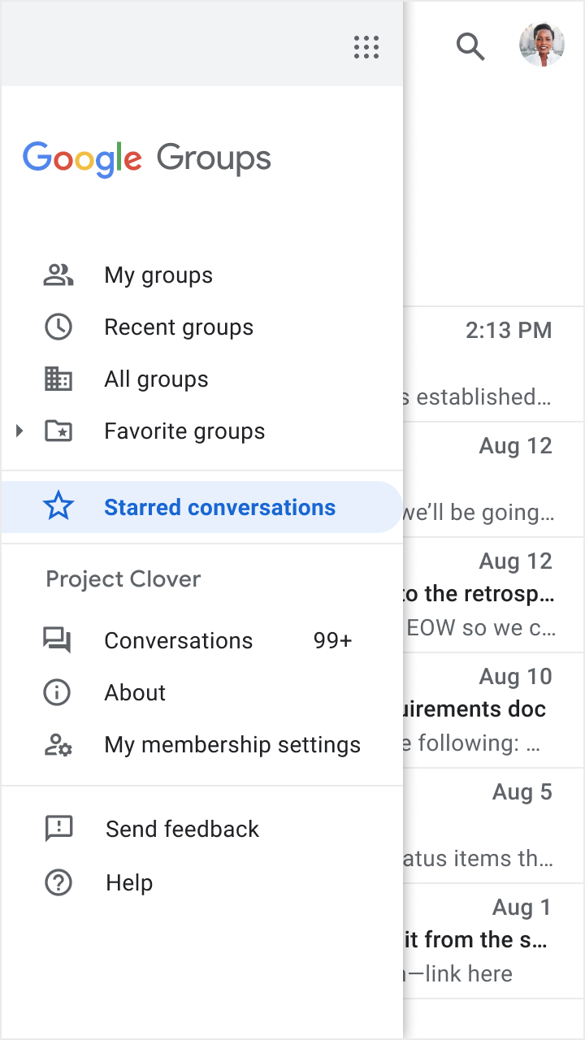
Task: Click the membership settings person-gear icon
Action: point(58,745)
